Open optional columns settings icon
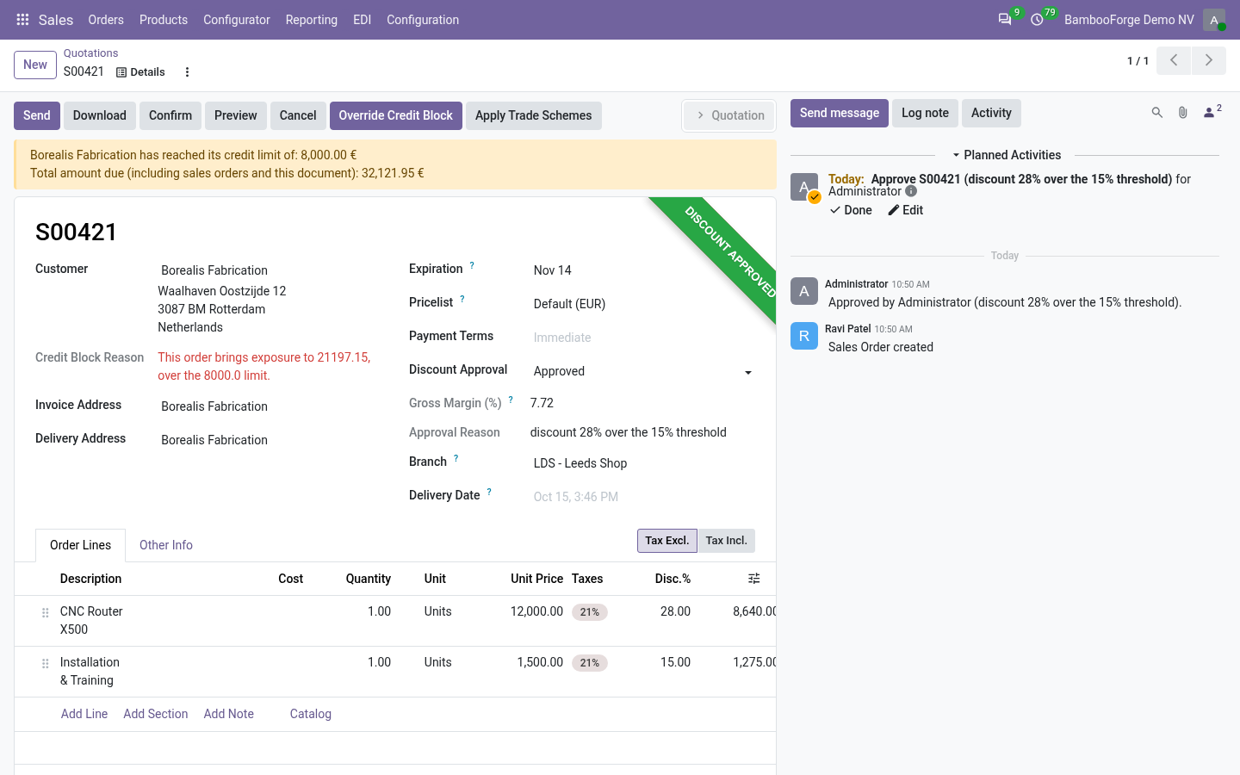The width and height of the screenshot is (1240, 775). [x=754, y=579]
